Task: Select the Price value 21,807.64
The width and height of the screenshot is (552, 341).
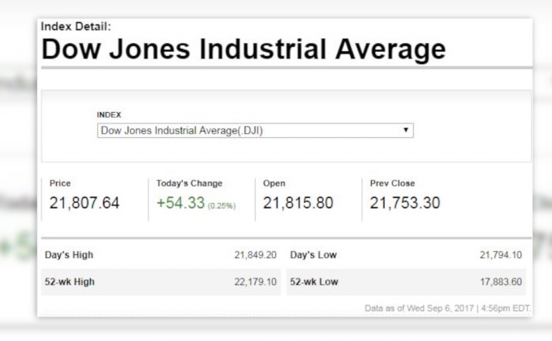Action: coord(84,203)
